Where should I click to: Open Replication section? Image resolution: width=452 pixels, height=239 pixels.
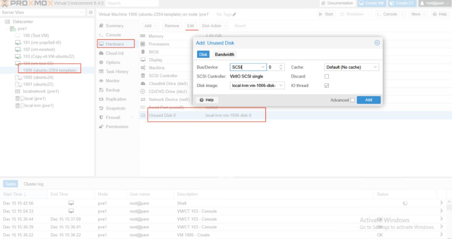point(116,99)
